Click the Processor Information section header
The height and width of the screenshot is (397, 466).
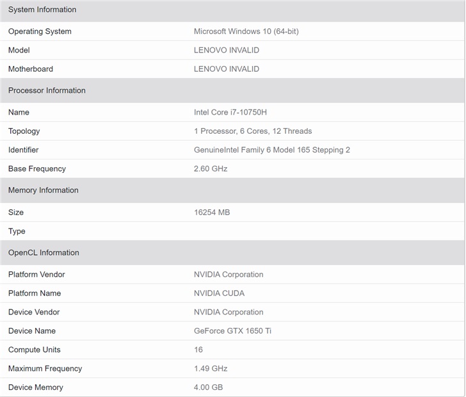[x=47, y=90]
